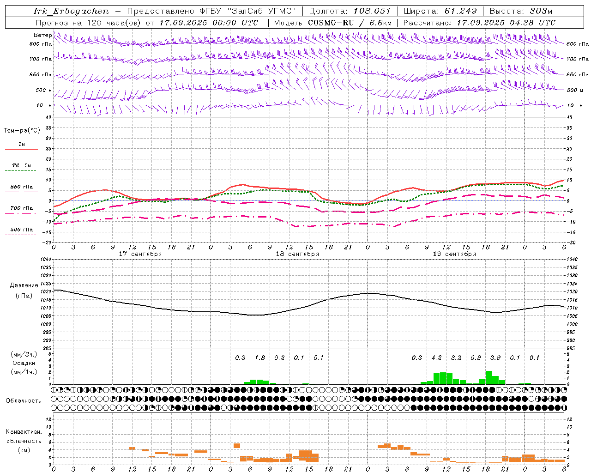Viewport: 591px width, 473px height.
Task: Click the 'Облачность' cloudiness label
Action: point(24,401)
